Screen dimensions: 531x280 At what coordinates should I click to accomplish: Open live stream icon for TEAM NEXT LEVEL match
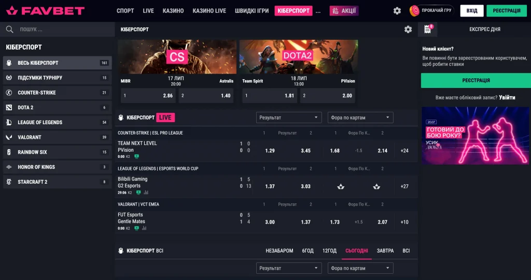tap(136, 157)
